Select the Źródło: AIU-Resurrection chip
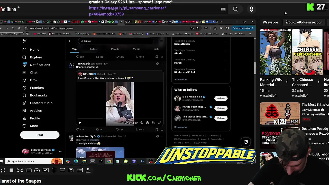This screenshot has width=329, height=185. point(304,22)
